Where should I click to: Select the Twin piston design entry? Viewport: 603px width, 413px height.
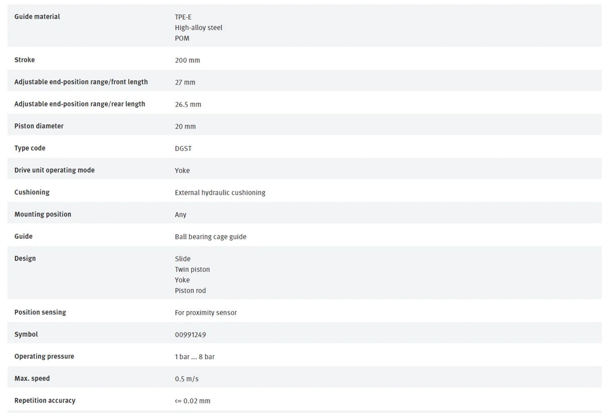tap(192, 269)
